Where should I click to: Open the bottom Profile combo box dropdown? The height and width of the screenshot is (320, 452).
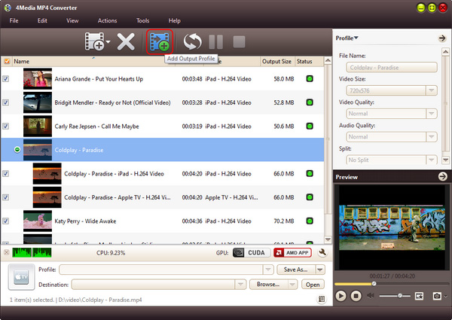click(268, 270)
